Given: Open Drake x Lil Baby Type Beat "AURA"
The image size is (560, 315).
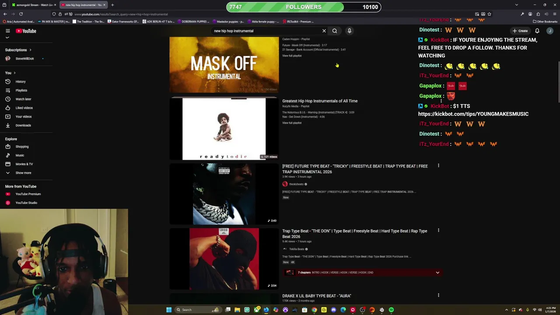Looking at the screenshot, I should (317, 296).
